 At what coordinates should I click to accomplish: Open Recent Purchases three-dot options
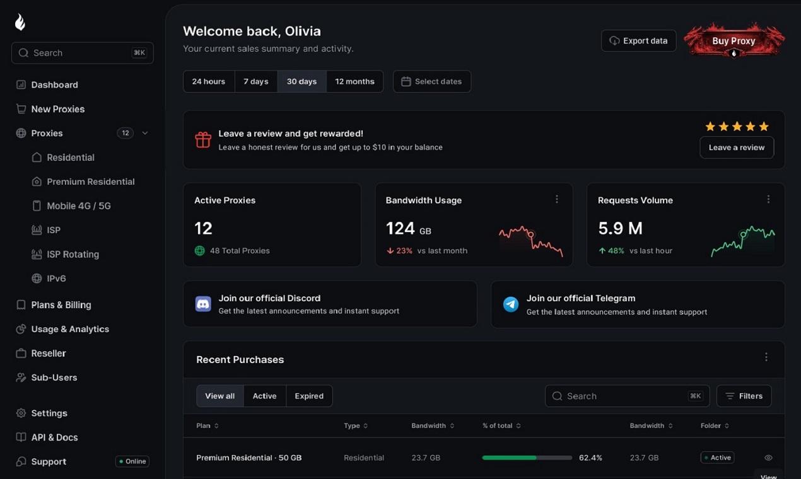(x=766, y=357)
